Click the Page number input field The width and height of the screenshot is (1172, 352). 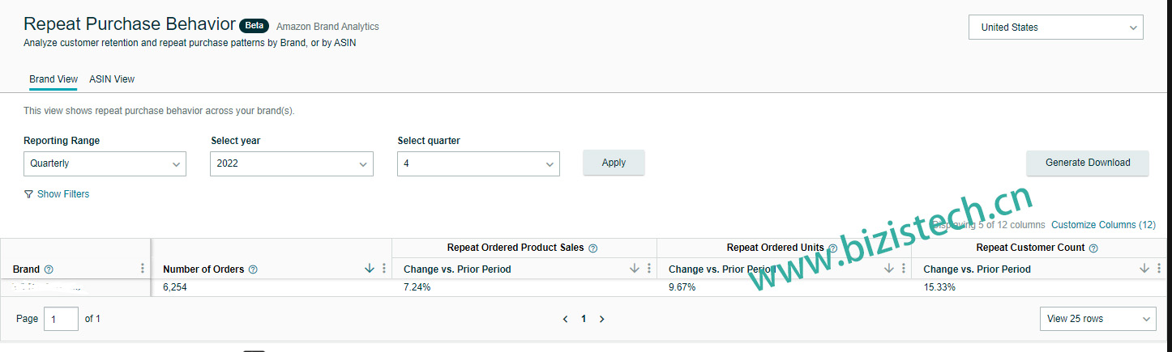coord(62,319)
